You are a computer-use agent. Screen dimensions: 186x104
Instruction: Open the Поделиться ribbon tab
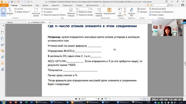[67, 5]
